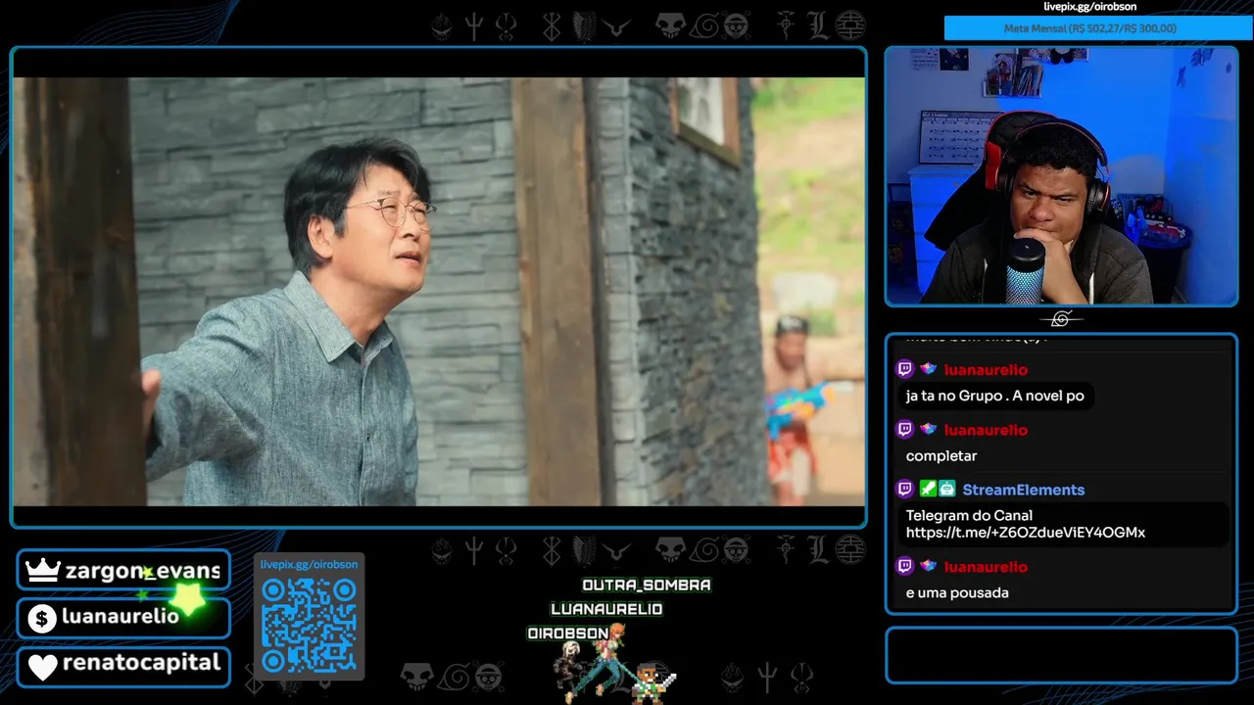Click the Twitch icon on the StreamElements message
This screenshot has height=705, width=1254.
click(x=904, y=490)
